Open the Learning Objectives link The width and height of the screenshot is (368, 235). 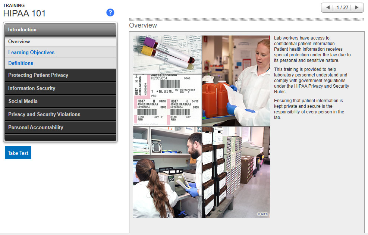tap(31, 53)
